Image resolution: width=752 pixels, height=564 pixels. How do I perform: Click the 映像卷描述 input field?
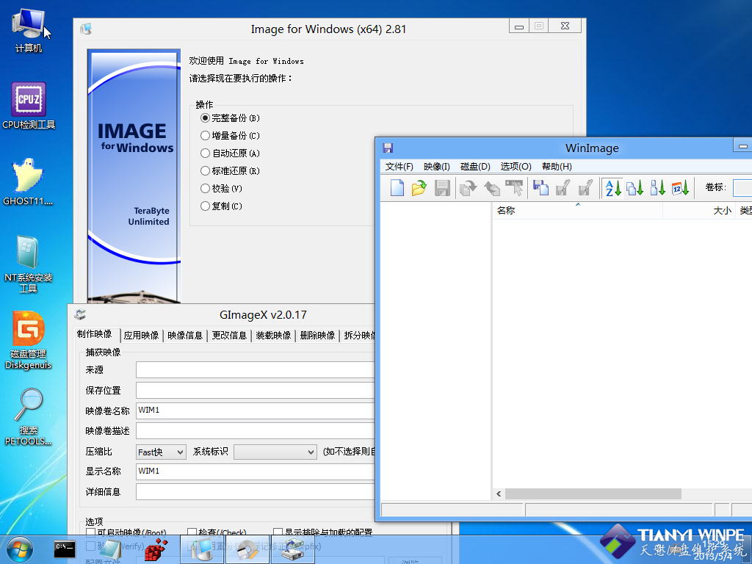(x=255, y=430)
